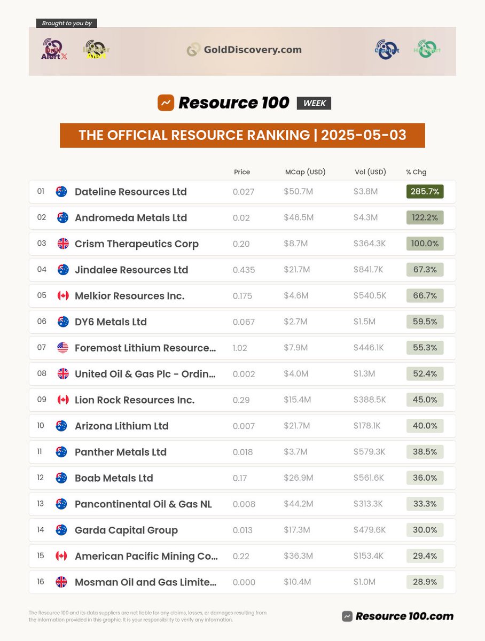Click the Price column header
The image size is (485, 641).
coord(242,172)
